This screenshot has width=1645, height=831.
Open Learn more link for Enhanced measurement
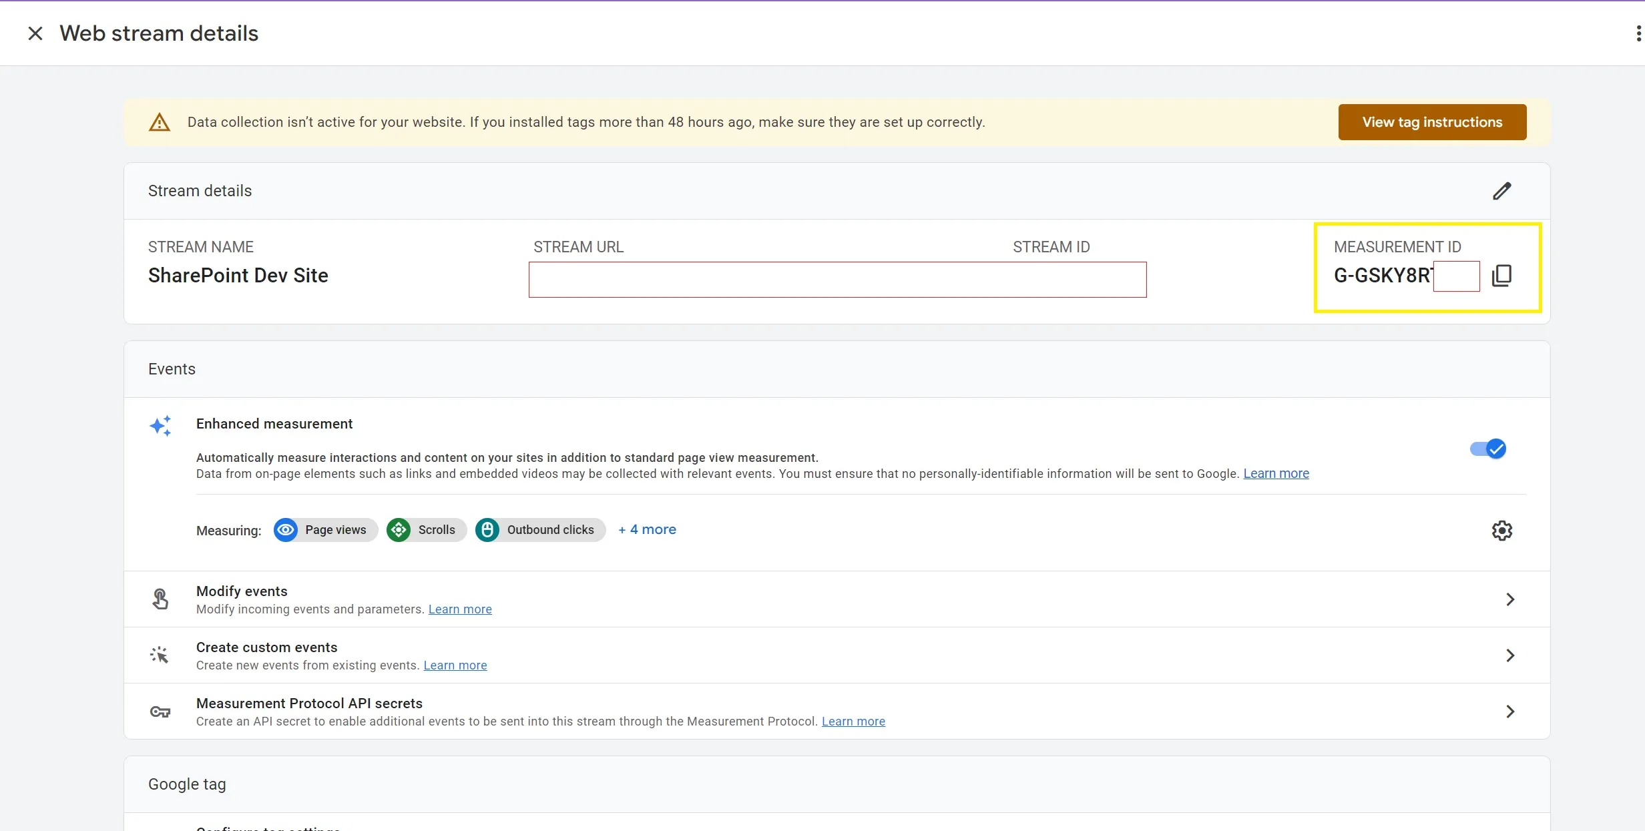click(x=1276, y=473)
